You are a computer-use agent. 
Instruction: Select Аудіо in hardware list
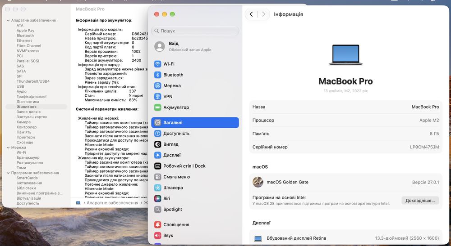coord(22,91)
